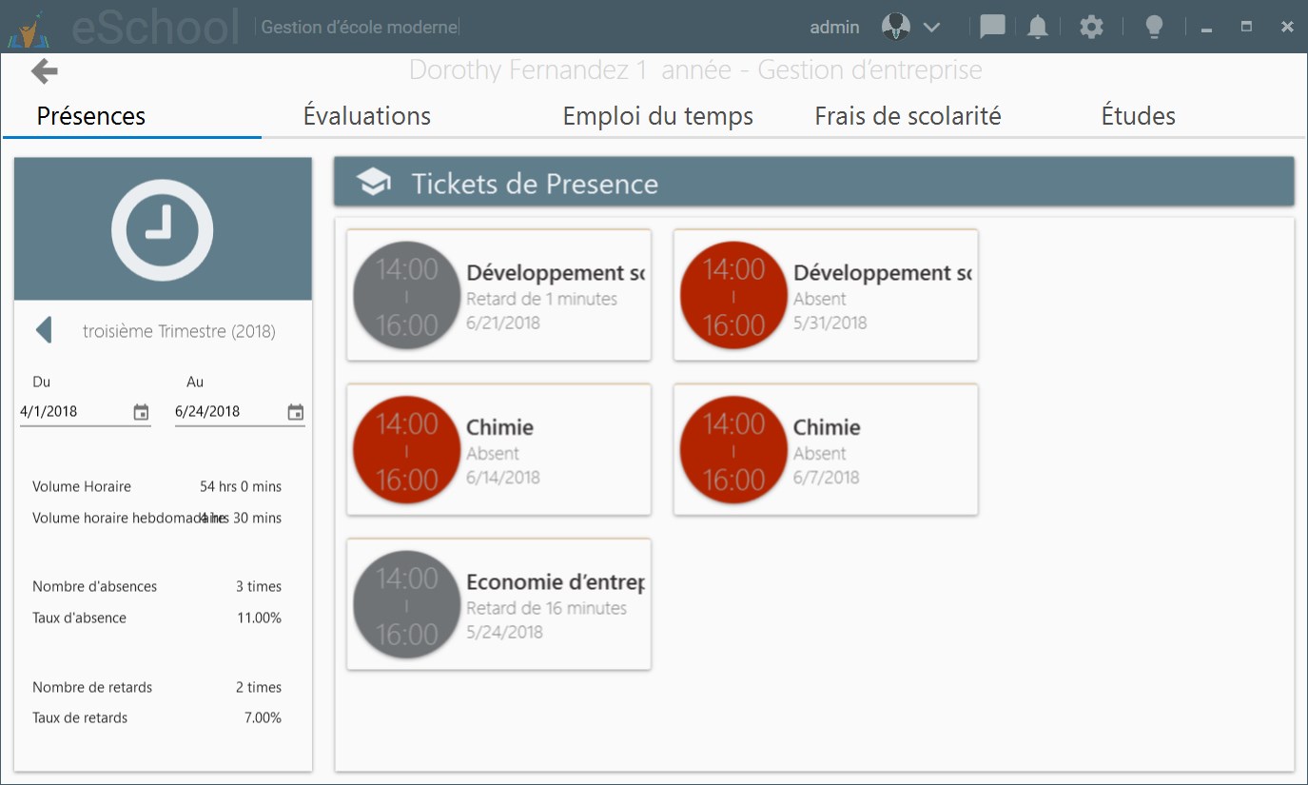
Task: Open calendar picker for Du date
Action: pos(141,412)
